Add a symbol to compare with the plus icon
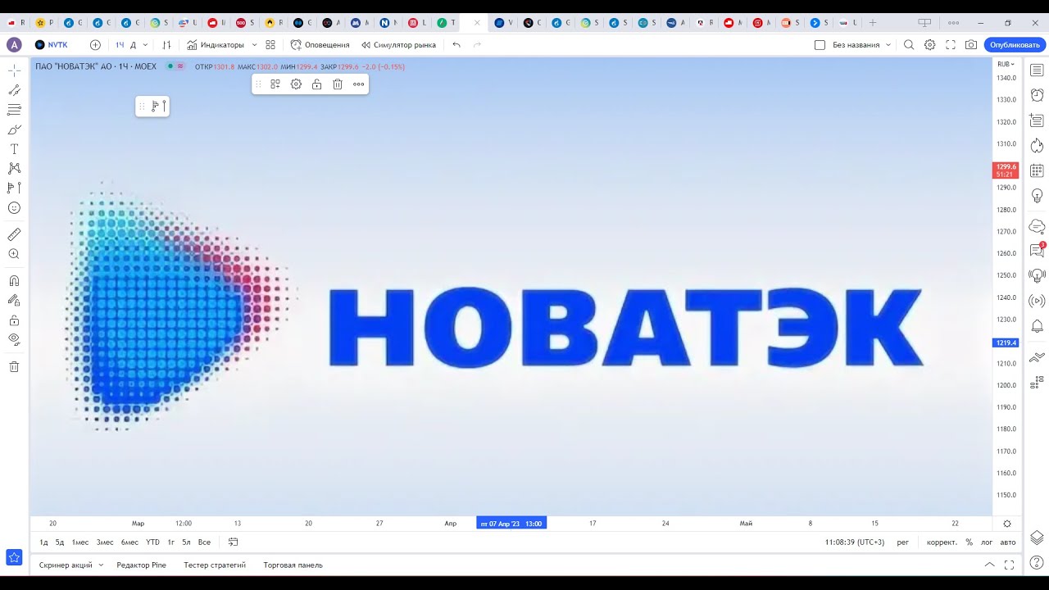Viewport: 1049px width, 590px height. coord(95,45)
